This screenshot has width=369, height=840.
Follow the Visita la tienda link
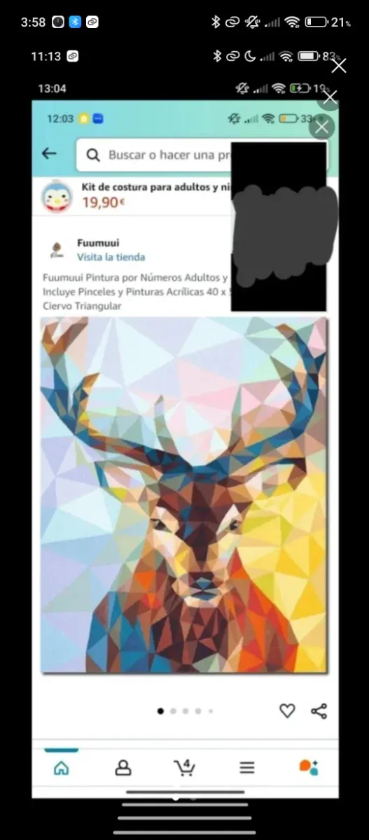coord(111,257)
